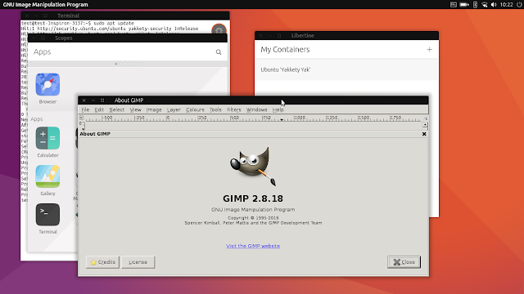Viewport: 524px width, 294px height.
Task: Click the vertical scrollbar up arrow
Action: tap(425, 125)
